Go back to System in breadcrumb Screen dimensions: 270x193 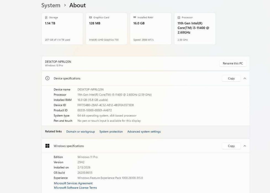[x=51, y=5]
